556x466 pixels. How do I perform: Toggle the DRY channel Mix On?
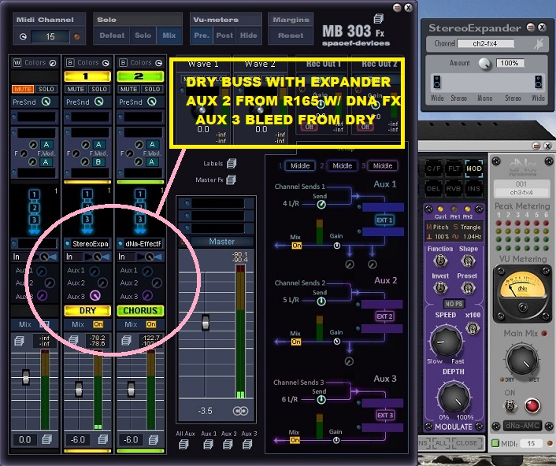pyautogui.click(x=98, y=324)
